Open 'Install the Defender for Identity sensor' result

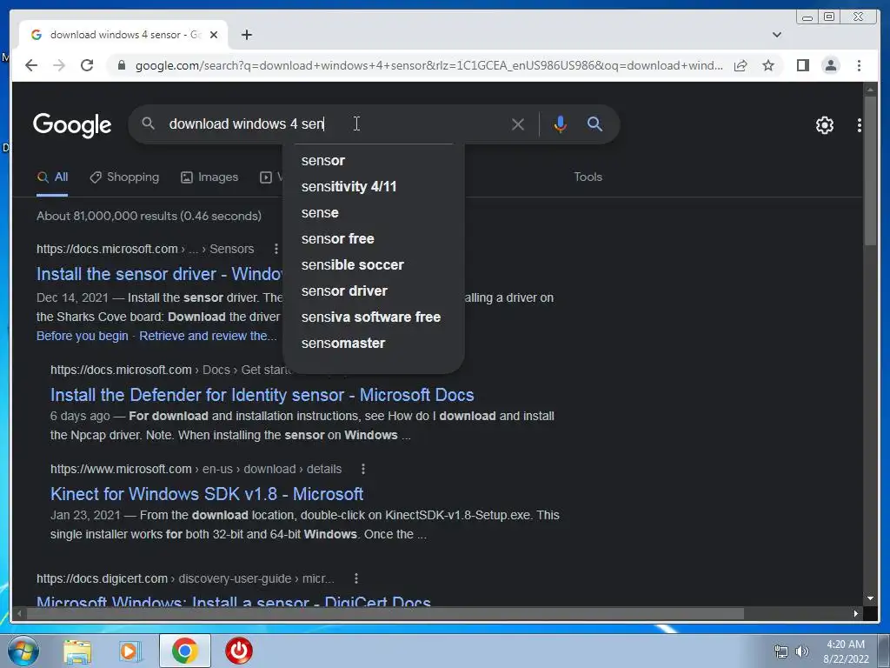pos(262,396)
